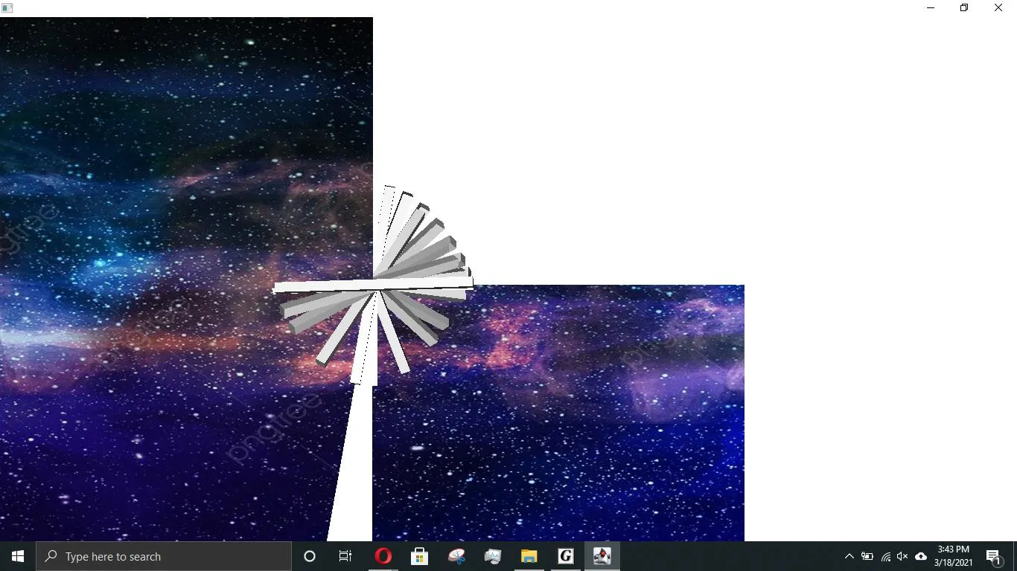
Task: Switch to the 'G' app on taskbar
Action: pos(565,556)
